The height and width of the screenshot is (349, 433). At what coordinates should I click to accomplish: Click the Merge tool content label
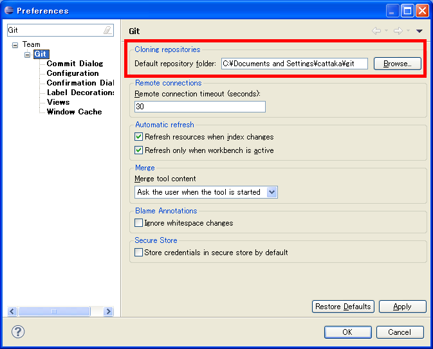[165, 179]
